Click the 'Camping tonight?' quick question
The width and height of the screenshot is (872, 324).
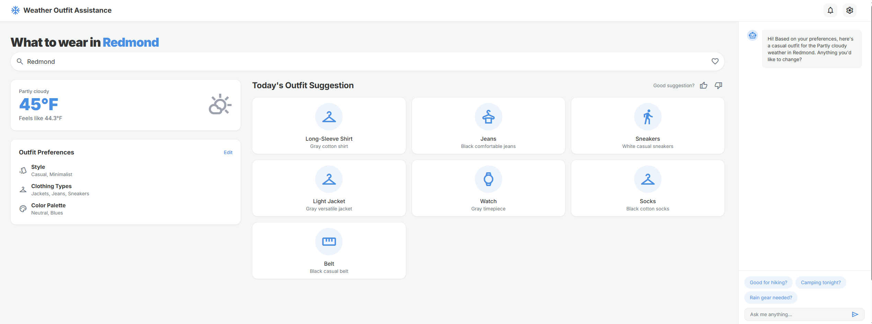(x=821, y=282)
